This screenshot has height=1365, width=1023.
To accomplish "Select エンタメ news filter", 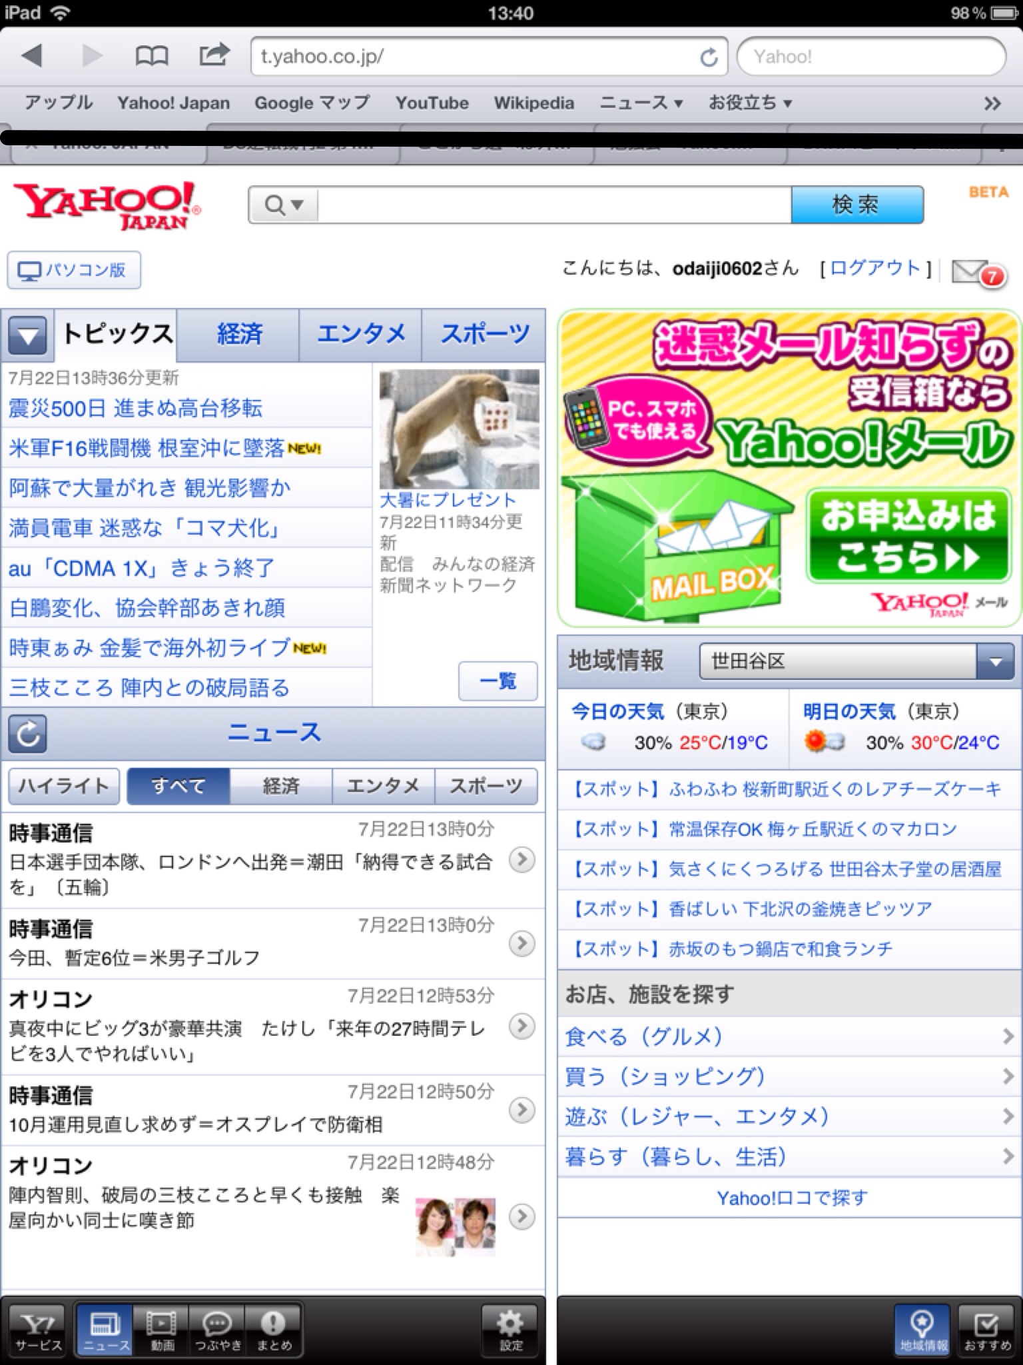I will 384,786.
